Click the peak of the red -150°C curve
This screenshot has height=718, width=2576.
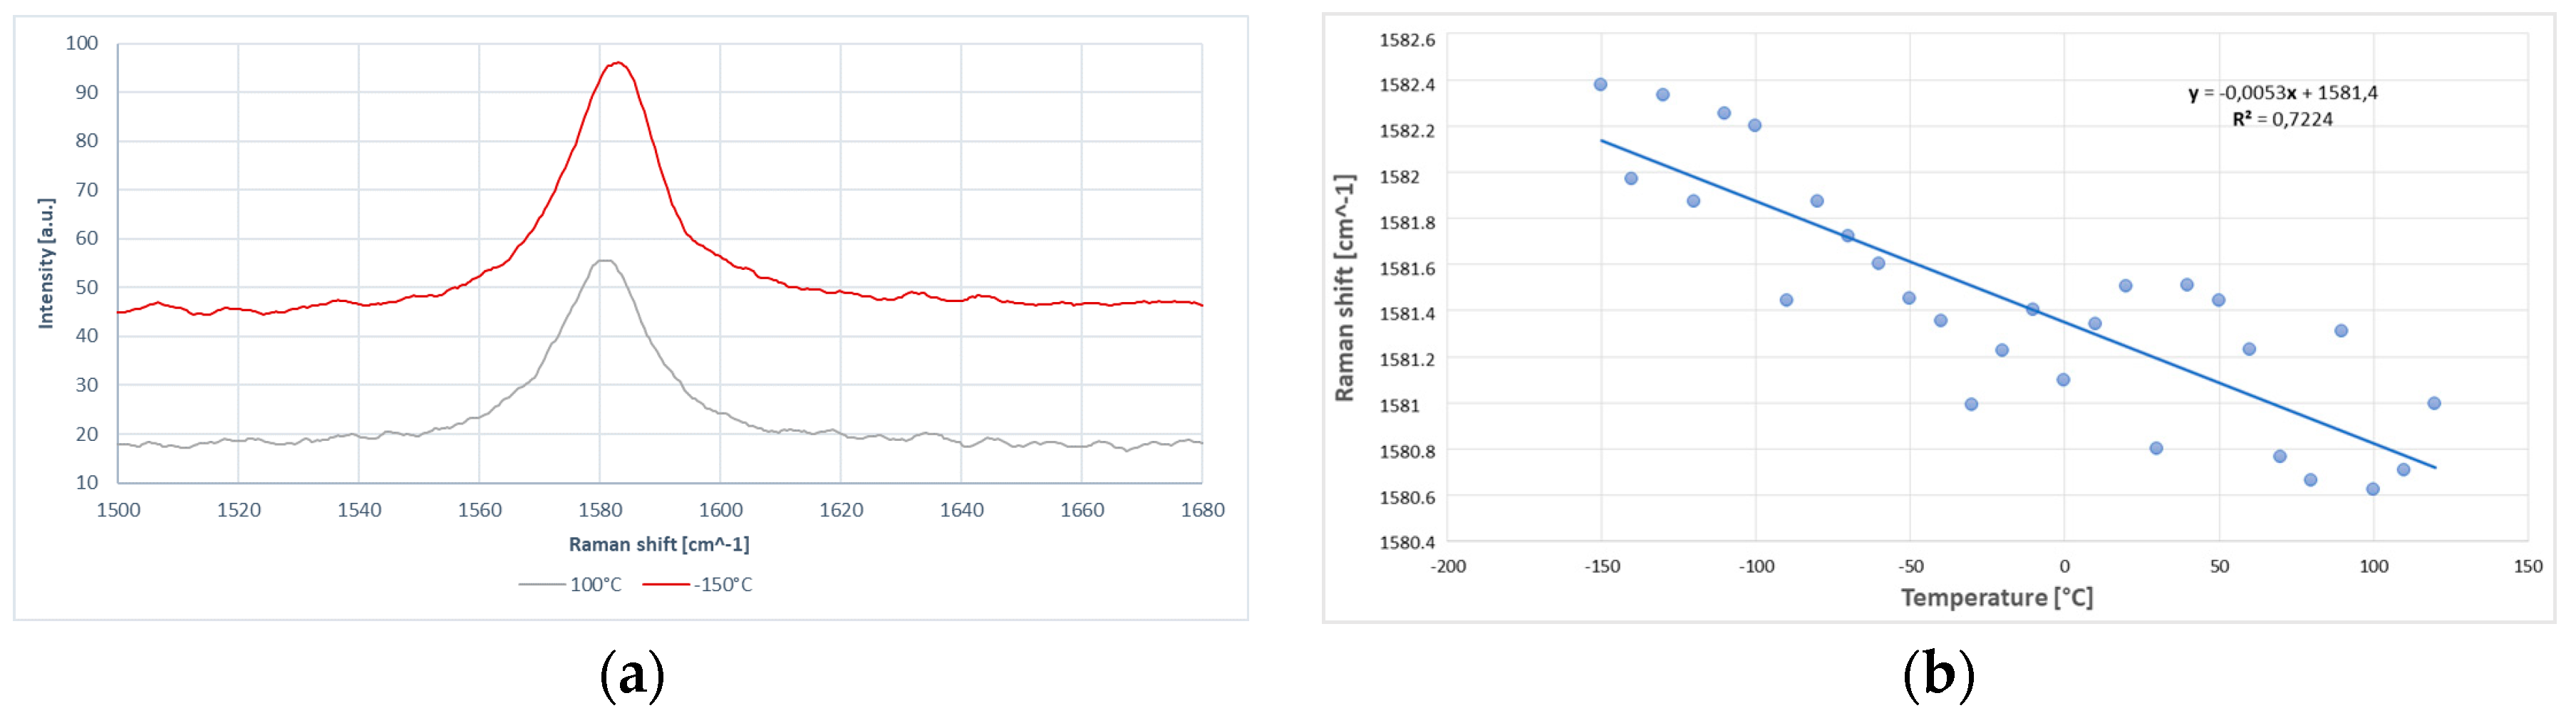[618, 63]
